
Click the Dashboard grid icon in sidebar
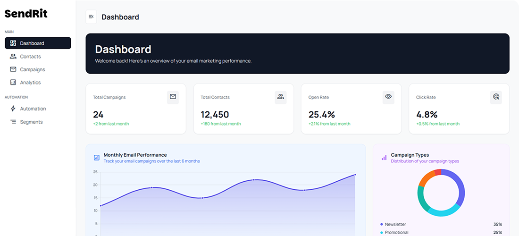[x=13, y=43]
